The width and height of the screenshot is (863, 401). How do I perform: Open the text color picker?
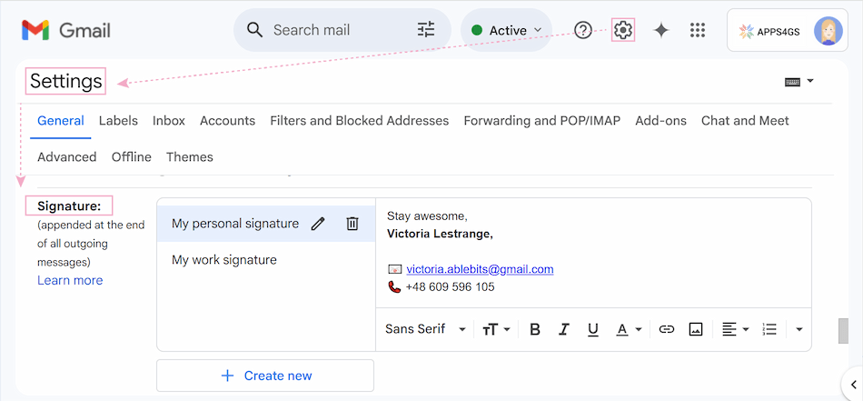629,329
